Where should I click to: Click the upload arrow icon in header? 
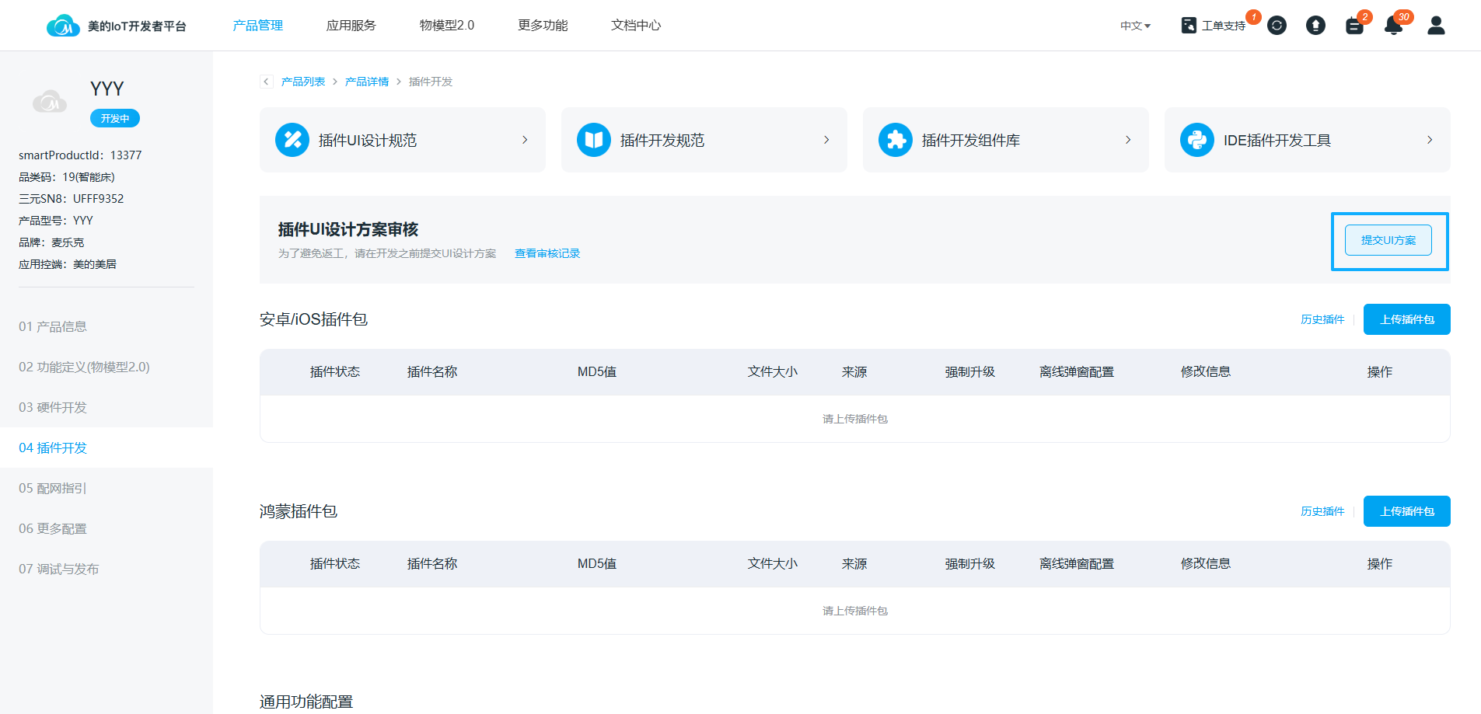1315,26
